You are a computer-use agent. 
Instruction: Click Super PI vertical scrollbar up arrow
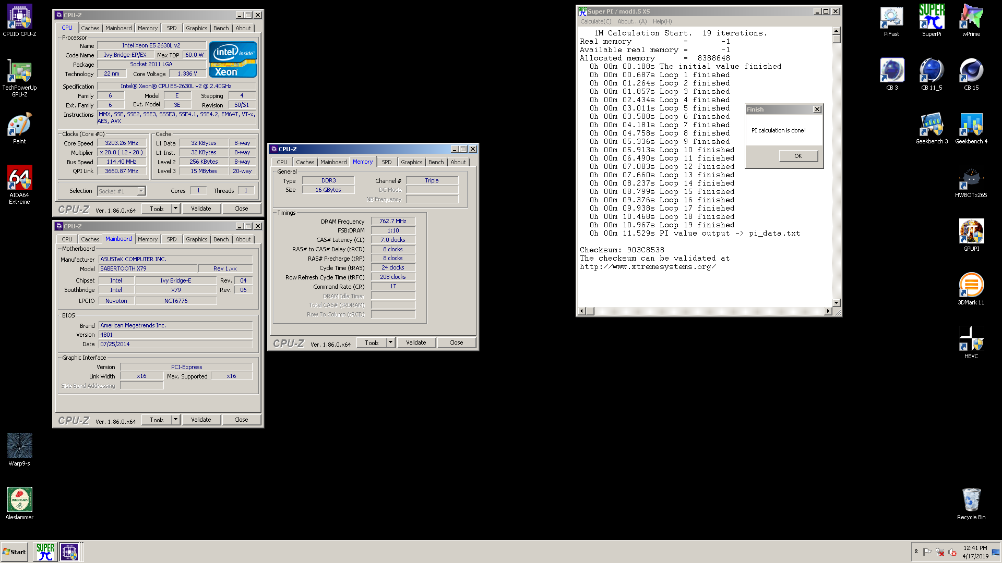[x=837, y=31]
